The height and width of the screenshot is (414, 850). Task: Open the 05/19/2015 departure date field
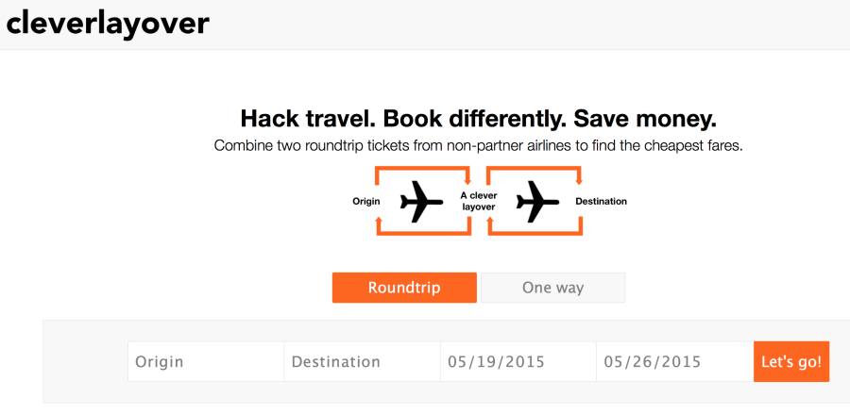point(518,361)
